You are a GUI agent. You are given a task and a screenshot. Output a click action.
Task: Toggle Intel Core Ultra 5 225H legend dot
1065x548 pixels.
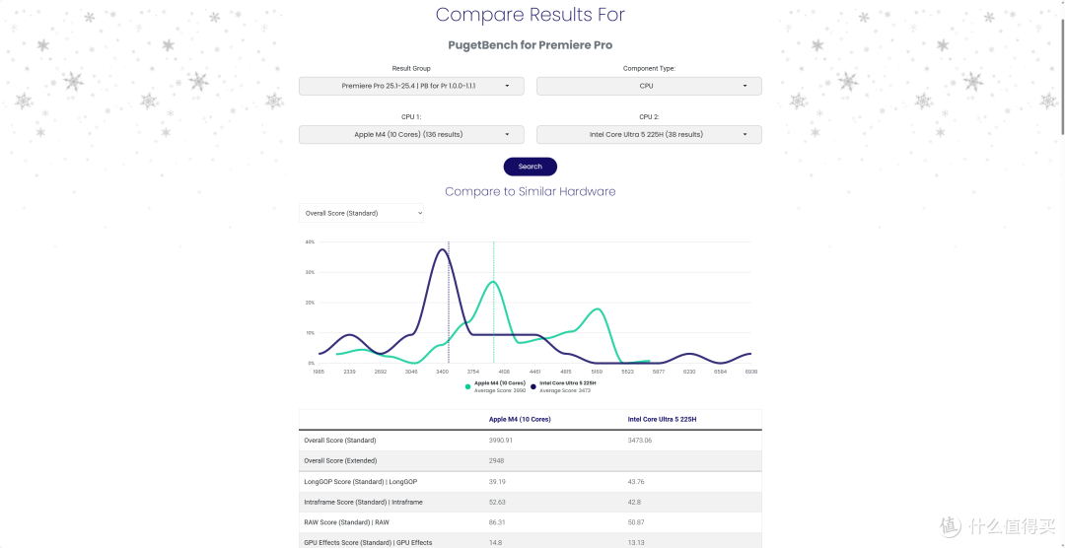pos(533,386)
